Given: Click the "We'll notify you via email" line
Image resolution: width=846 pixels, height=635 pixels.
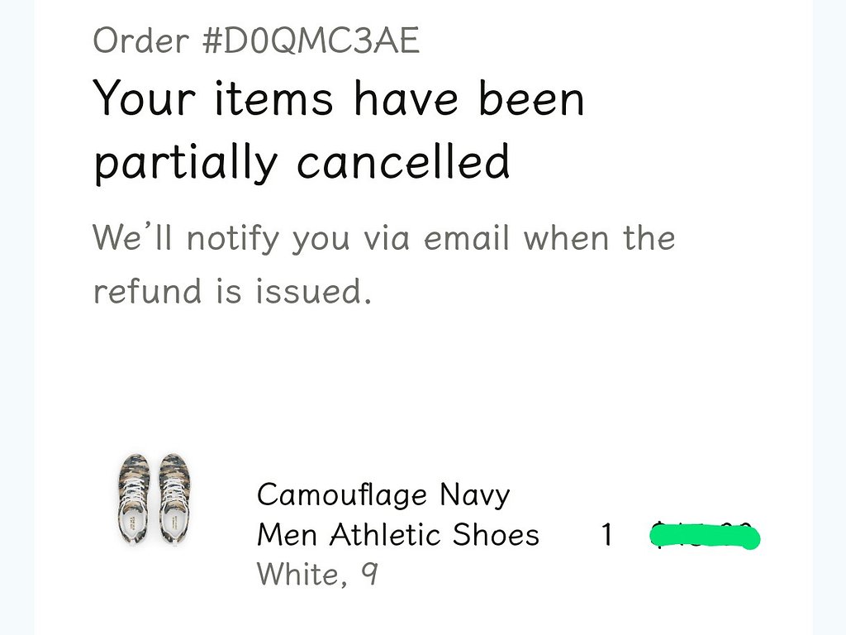Looking at the screenshot, I should tap(301, 238).
